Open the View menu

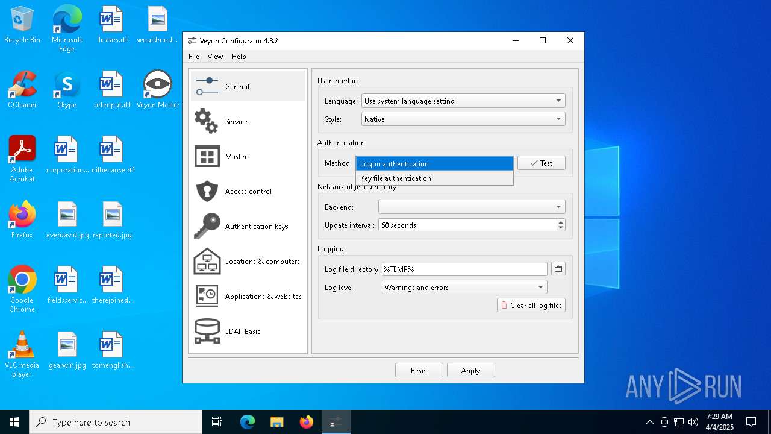pyautogui.click(x=215, y=57)
